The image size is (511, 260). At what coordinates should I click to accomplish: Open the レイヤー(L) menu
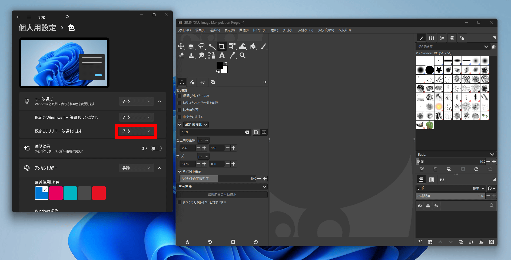click(x=260, y=30)
